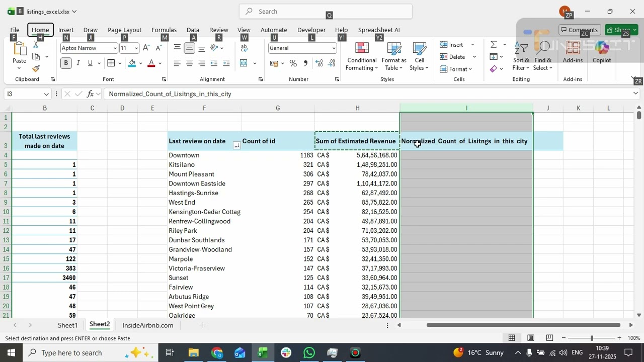Click the Increase Indent icon
Viewport: 644px width, 362px height.
pyautogui.click(x=226, y=63)
